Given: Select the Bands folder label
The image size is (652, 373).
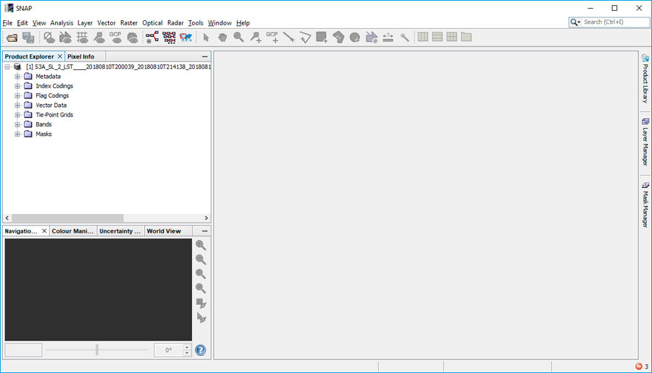Looking at the screenshot, I should 43,124.
